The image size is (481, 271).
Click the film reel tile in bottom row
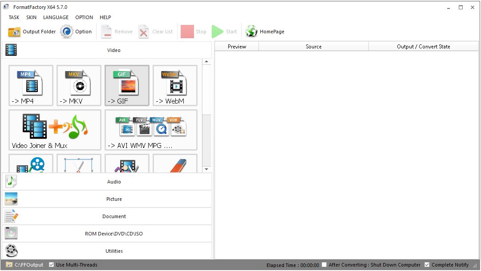31,163
